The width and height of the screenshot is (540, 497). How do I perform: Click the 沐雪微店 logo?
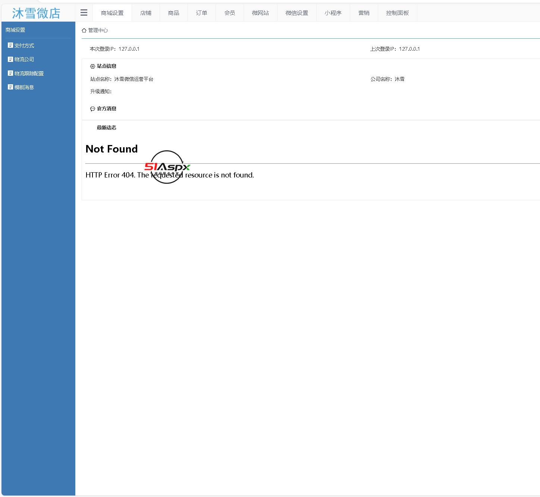point(36,13)
